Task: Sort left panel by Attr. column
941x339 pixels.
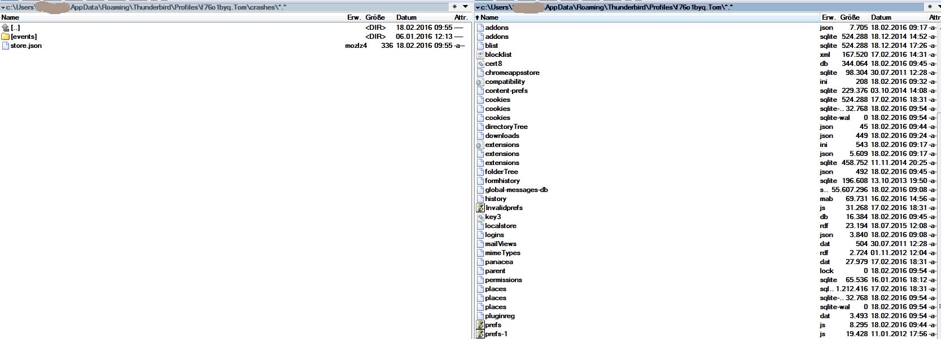Action: coord(461,17)
